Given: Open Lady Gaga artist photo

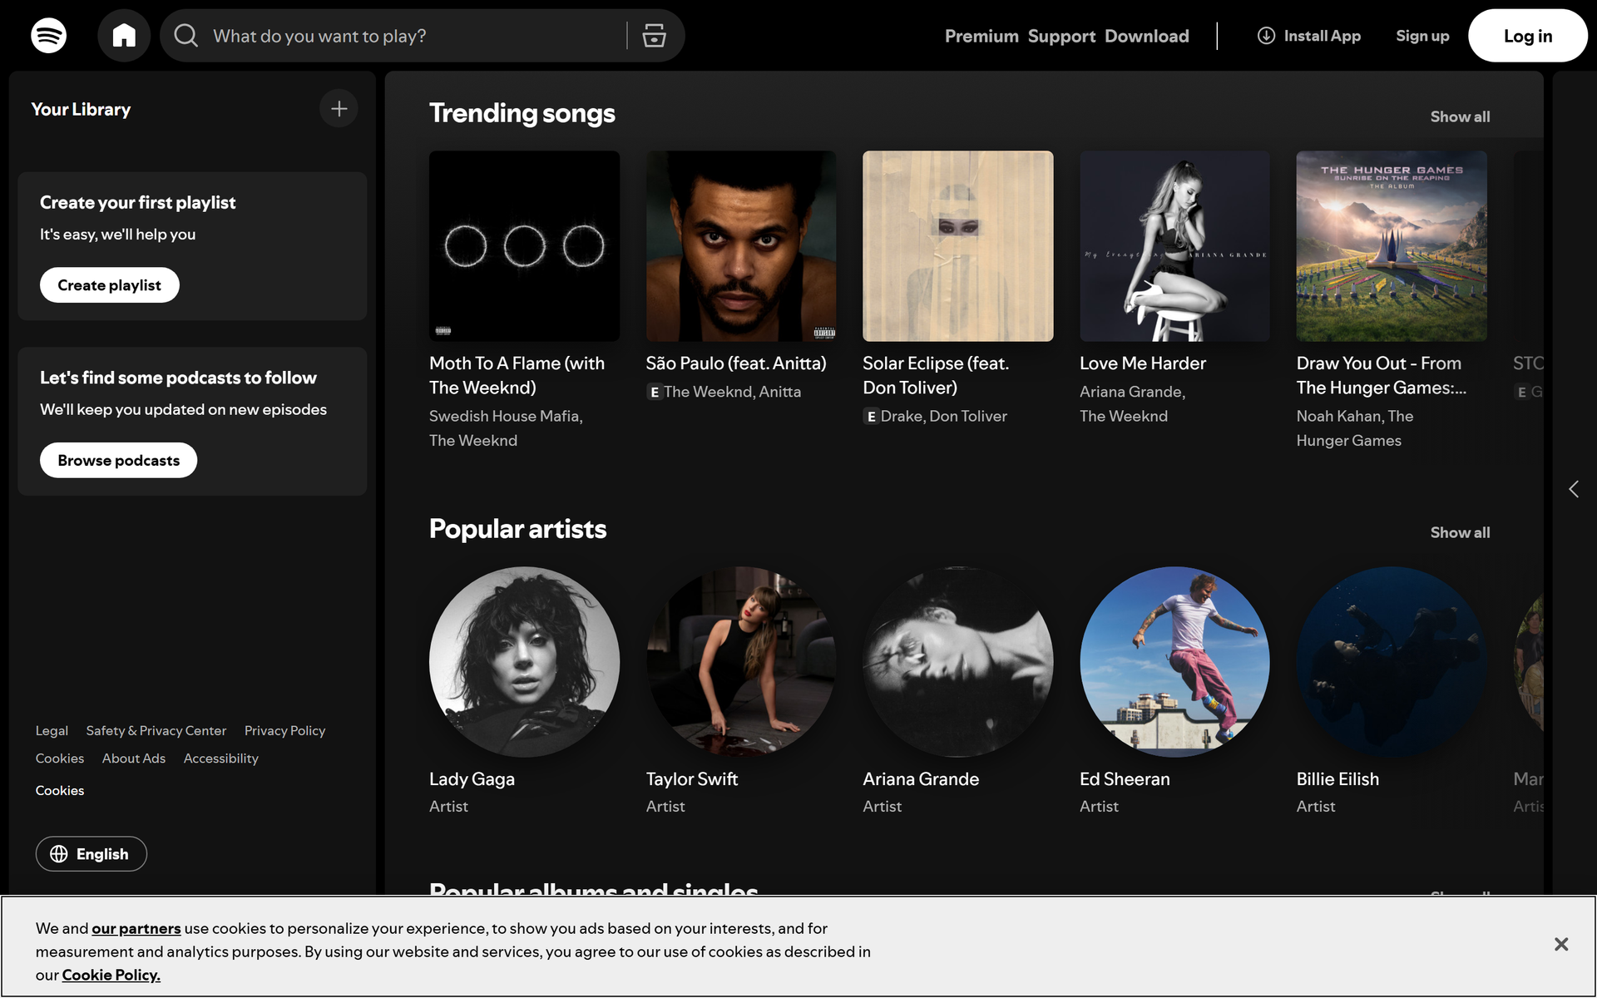Looking at the screenshot, I should pos(524,662).
